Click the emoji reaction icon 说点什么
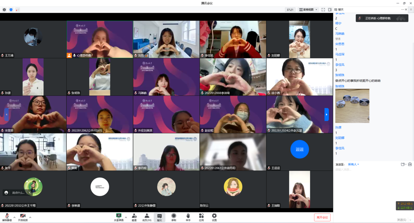This screenshot has width=414, height=223. coord(6,193)
